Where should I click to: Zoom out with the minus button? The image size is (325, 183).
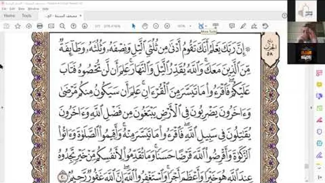(156, 26)
